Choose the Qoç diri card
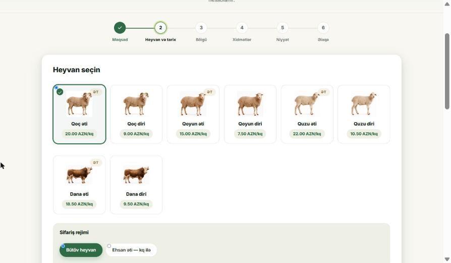 (136, 114)
